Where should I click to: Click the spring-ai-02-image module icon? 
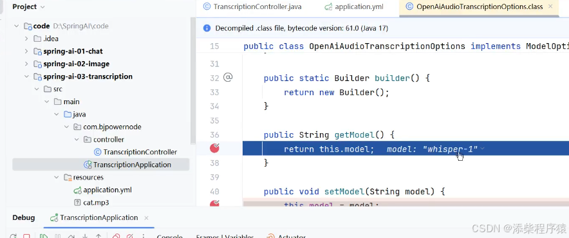37,64
